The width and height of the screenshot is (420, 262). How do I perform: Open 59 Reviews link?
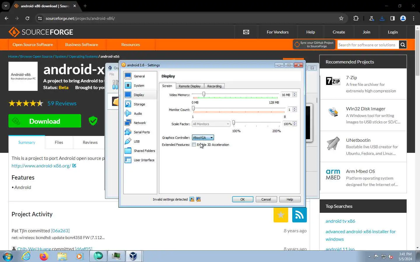pyautogui.click(x=62, y=103)
